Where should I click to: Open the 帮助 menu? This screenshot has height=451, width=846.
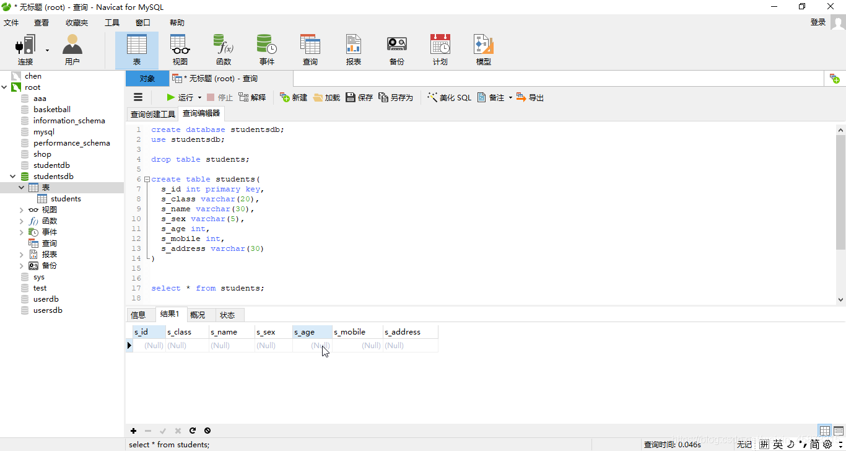[177, 23]
